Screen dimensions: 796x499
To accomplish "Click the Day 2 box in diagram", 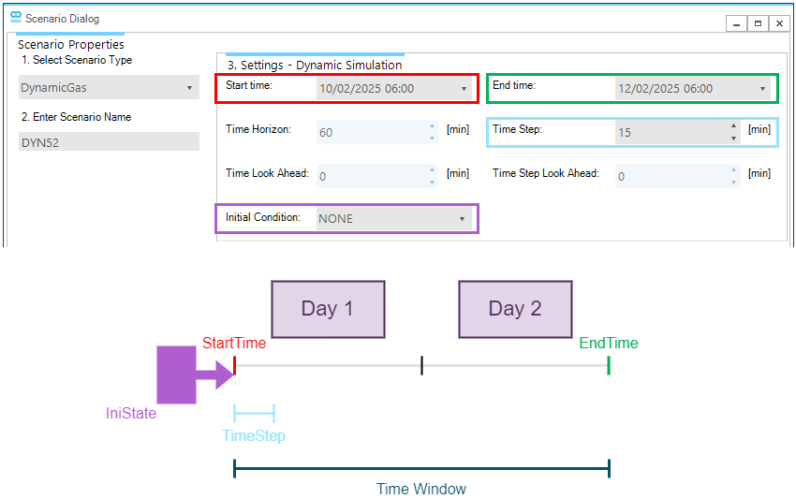I will pyautogui.click(x=515, y=309).
